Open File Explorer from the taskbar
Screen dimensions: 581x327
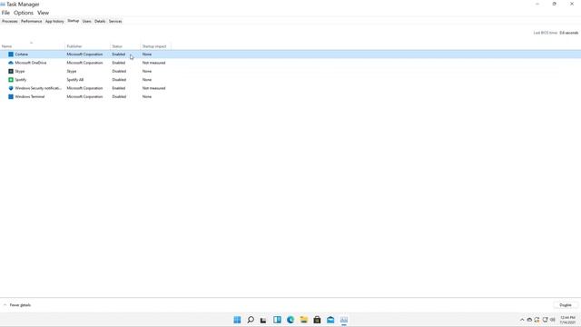[304, 320]
